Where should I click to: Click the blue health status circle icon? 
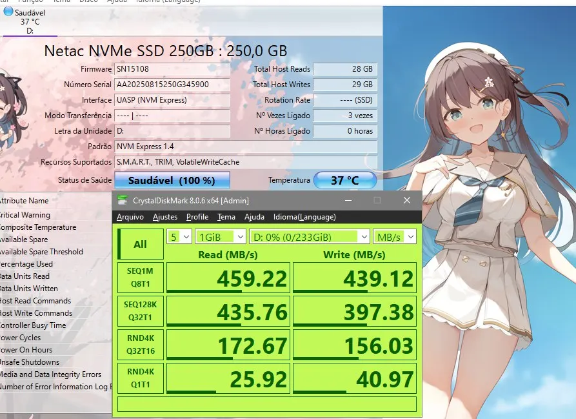point(8,12)
